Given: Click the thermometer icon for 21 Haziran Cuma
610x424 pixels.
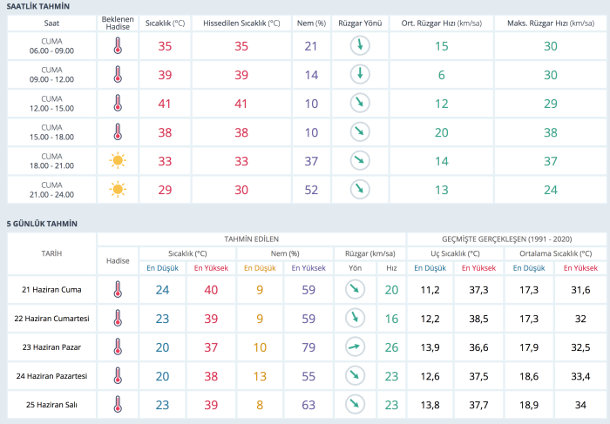Looking at the screenshot, I should (x=117, y=290).
